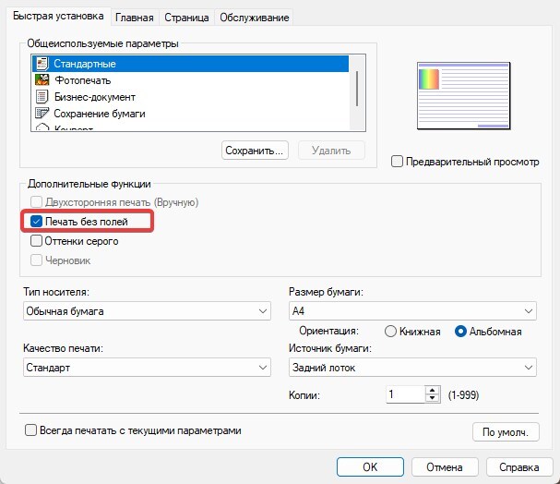This screenshot has width=560, height=484.
Task: Choose the Фотопечать preset icon
Action: coord(42,80)
